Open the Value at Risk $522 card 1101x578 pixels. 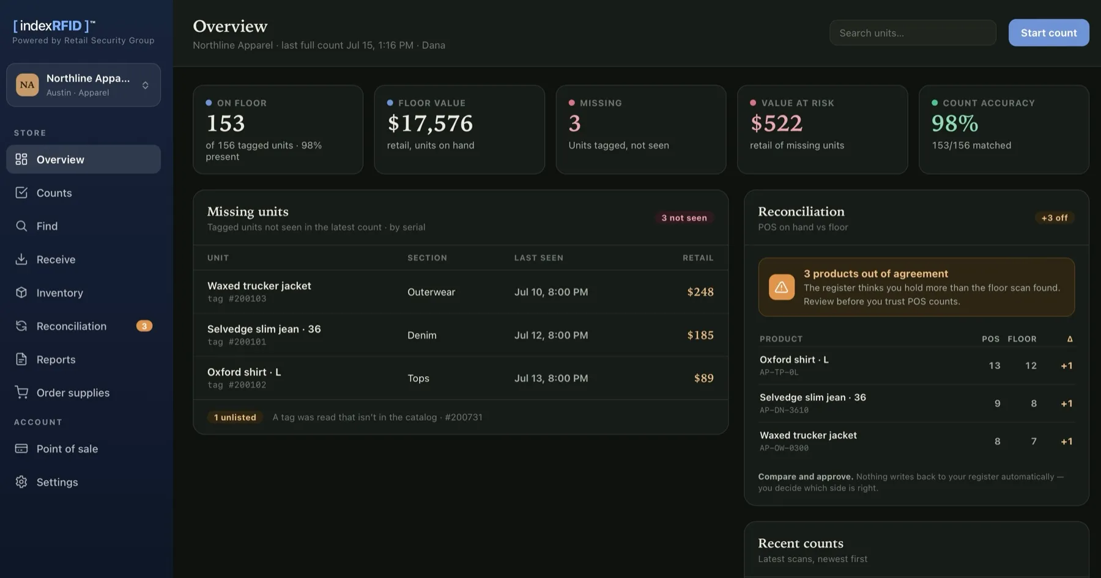click(x=823, y=130)
